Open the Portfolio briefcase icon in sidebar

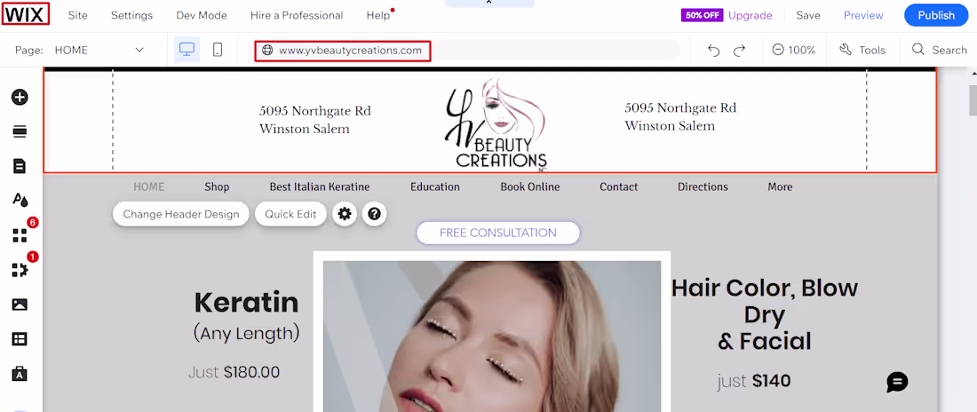(20, 373)
